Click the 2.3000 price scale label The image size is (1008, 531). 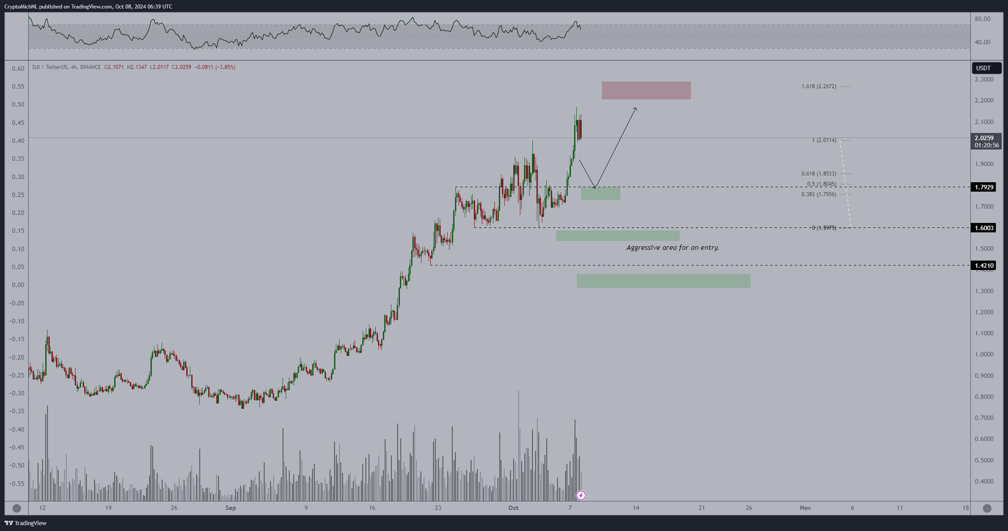(x=984, y=79)
